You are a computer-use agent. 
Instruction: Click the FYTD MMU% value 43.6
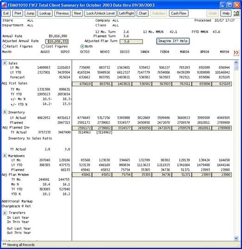217,32
